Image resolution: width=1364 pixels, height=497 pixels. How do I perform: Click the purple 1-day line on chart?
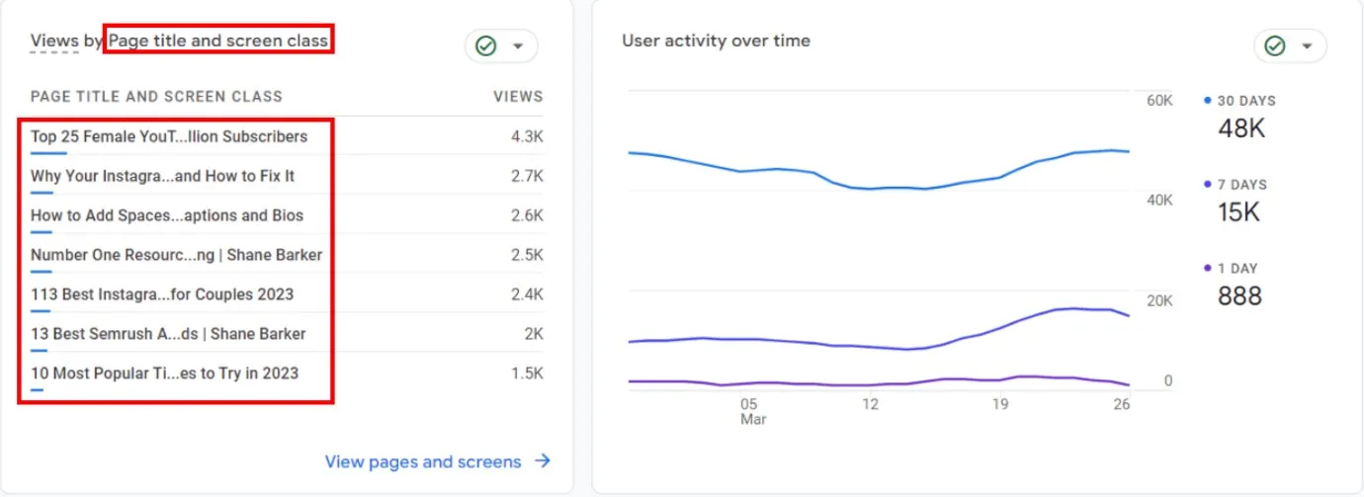pos(870,384)
